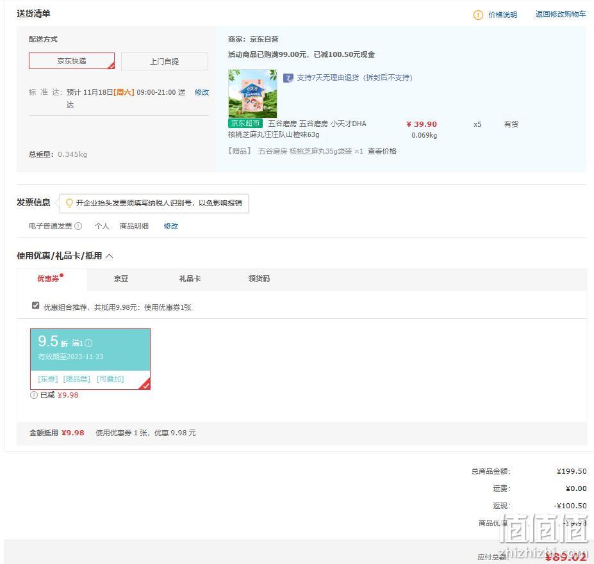Switch to the 优惠券 tab
This screenshot has height=564, width=594.
click(x=51, y=279)
